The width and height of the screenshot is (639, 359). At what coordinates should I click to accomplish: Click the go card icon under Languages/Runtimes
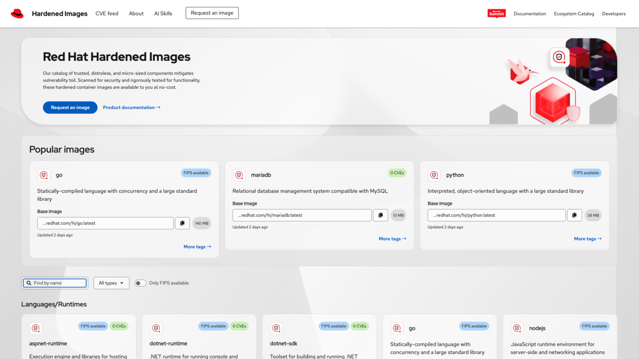397,328
